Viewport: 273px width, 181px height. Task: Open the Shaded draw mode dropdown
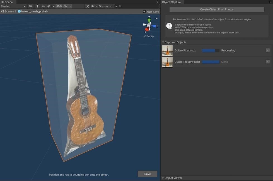pos(13,6)
